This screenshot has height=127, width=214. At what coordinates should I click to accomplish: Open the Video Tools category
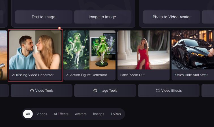[42, 91]
